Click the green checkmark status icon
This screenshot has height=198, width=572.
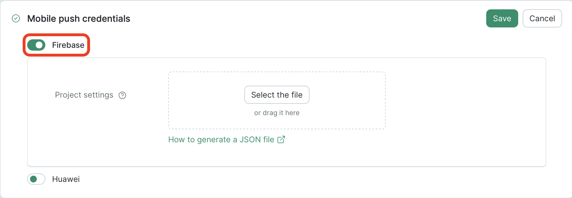coord(16,19)
